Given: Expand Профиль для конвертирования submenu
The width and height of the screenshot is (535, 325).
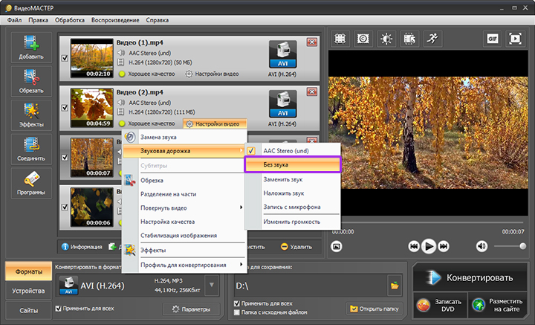Looking at the screenshot, I should tap(184, 265).
